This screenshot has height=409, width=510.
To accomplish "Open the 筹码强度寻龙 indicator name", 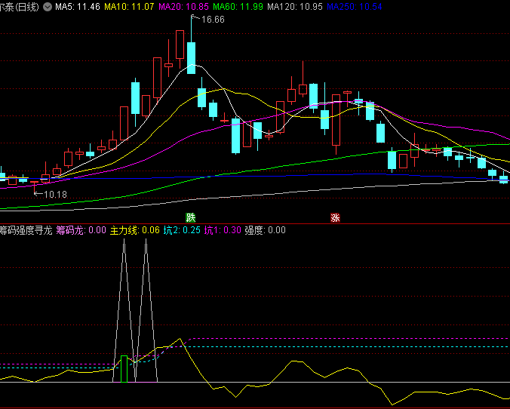I will point(26,230).
